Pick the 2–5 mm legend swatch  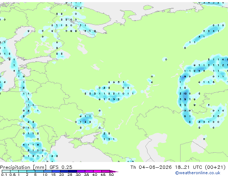pyautogui.click(x=31, y=171)
